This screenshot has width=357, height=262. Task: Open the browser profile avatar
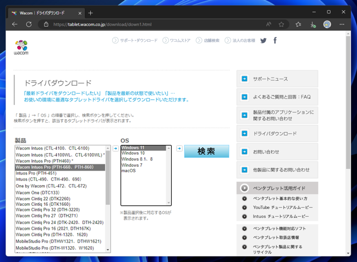click(327, 25)
